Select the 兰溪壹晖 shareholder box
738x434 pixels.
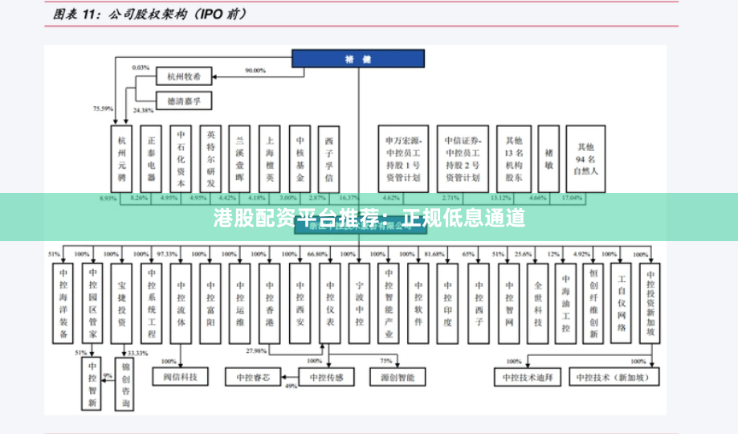pos(239,159)
